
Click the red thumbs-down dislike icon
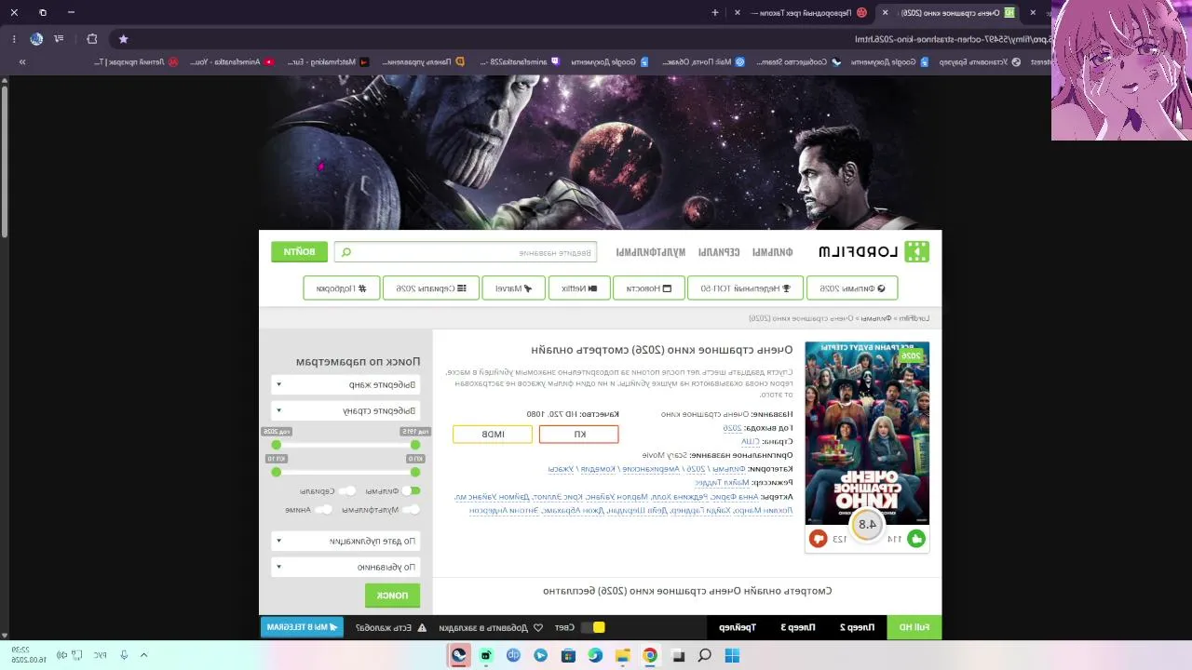[x=818, y=539]
